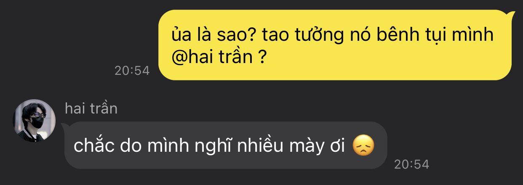Click the tail of the gray reply bubble
This screenshot has width=523, height=185.
coord(64,126)
